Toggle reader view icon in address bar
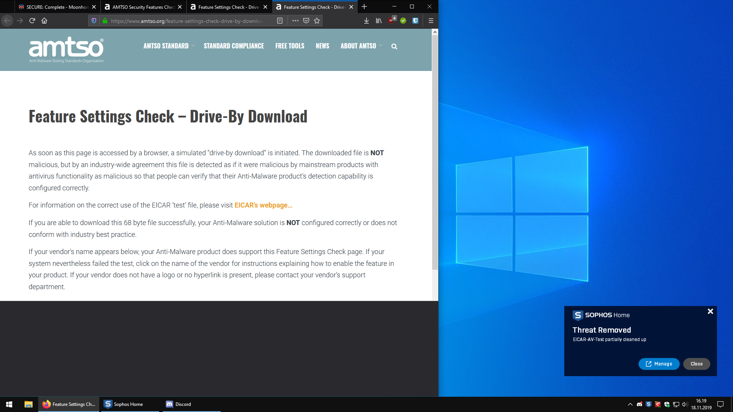 pos(280,21)
